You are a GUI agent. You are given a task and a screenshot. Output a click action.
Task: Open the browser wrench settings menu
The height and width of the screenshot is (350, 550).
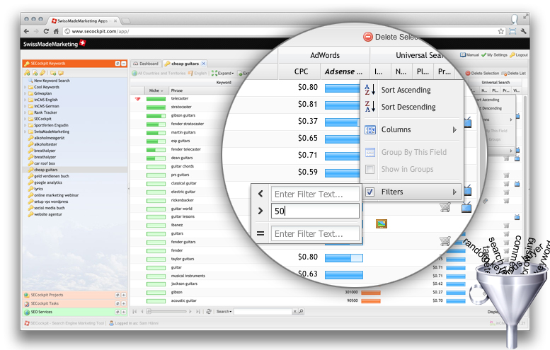click(x=523, y=31)
